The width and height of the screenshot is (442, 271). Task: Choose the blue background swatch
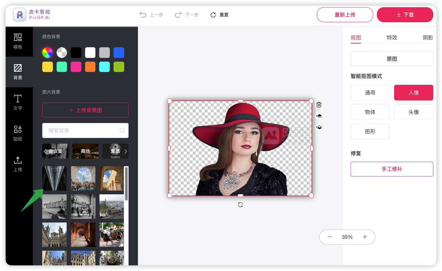tap(119, 53)
